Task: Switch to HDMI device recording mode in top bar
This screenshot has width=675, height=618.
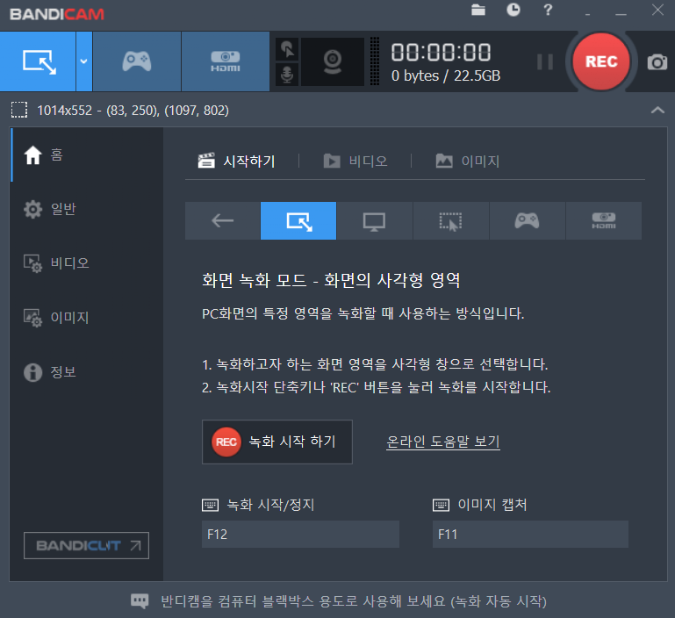Action: pos(226,61)
